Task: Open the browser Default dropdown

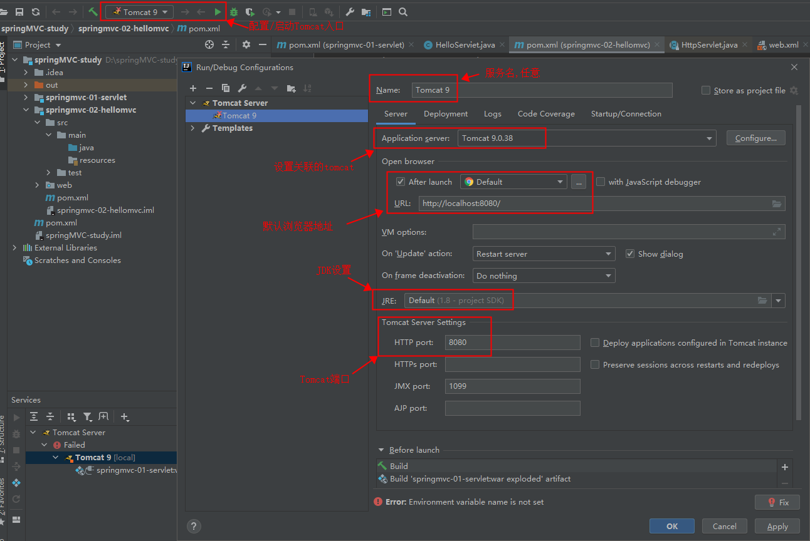Action: pos(513,182)
